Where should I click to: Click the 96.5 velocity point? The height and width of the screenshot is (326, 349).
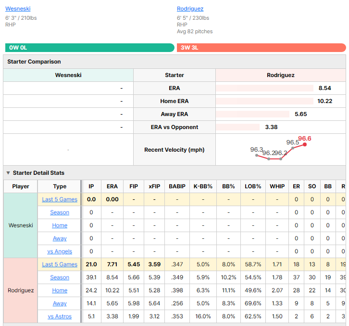tap(293, 148)
